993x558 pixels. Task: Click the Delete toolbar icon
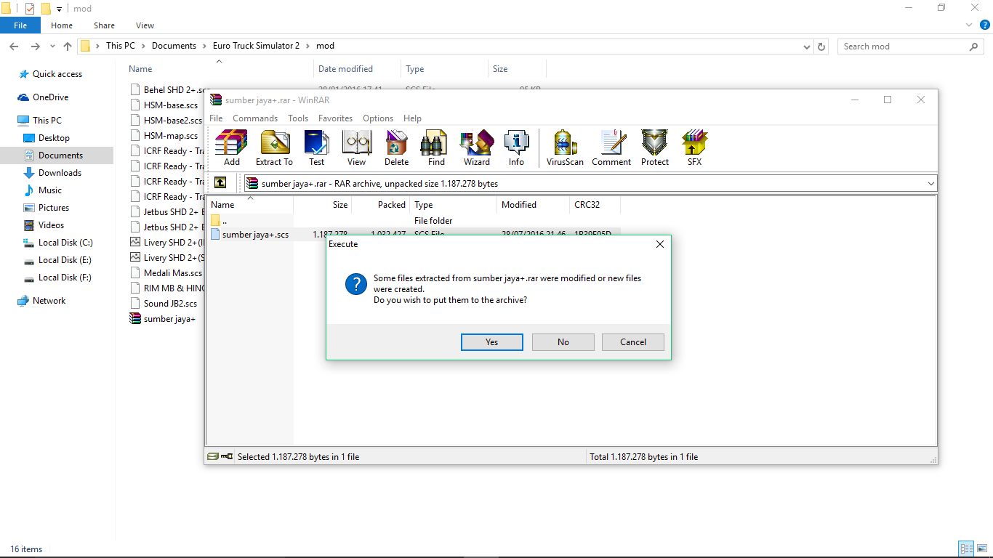click(396, 148)
